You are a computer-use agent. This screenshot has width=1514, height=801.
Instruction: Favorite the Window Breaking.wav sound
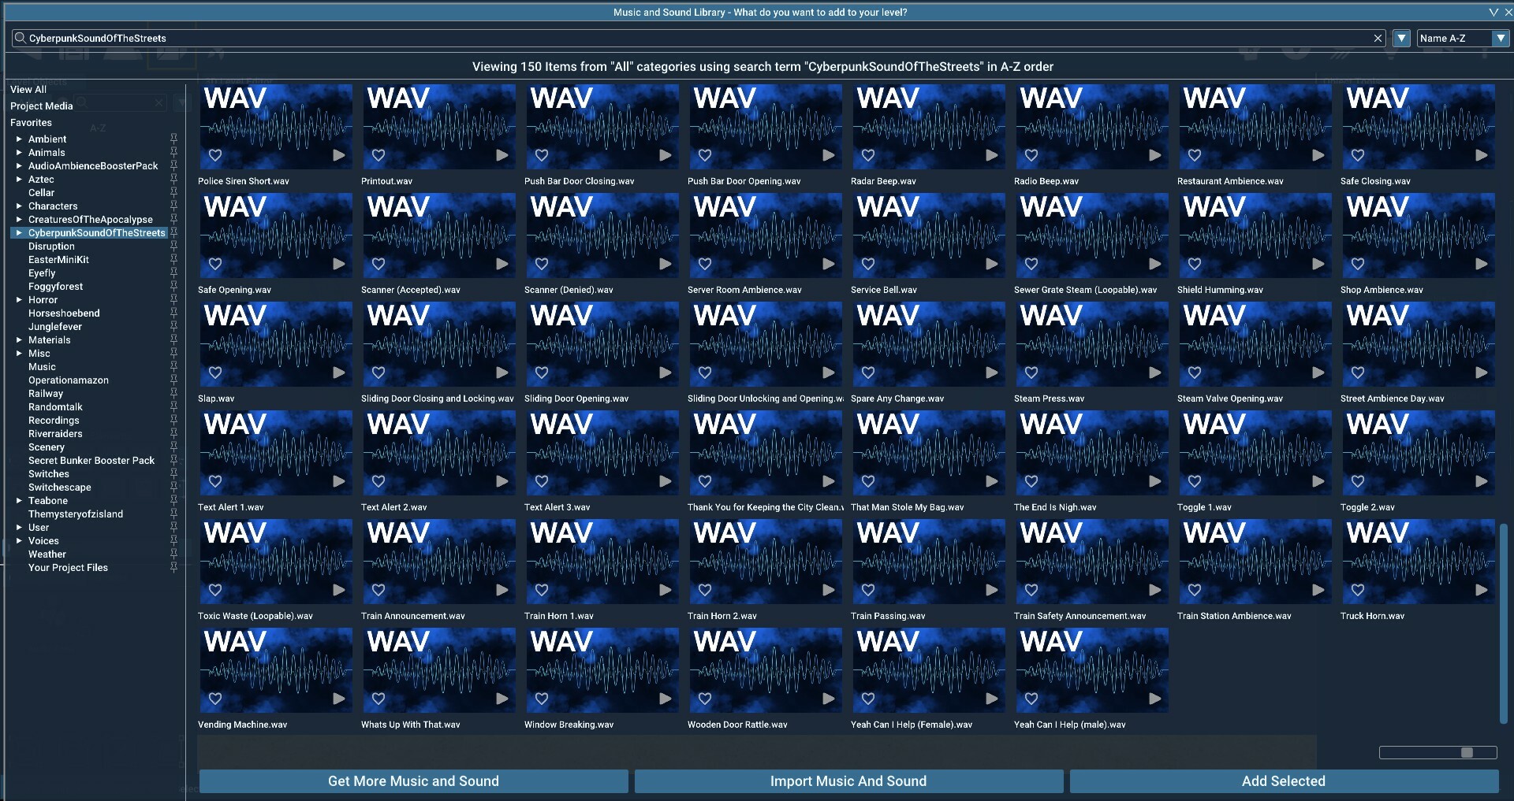pos(543,699)
